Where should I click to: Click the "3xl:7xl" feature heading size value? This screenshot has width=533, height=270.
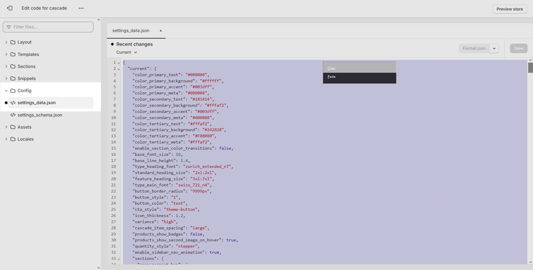(x=203, y=179)
